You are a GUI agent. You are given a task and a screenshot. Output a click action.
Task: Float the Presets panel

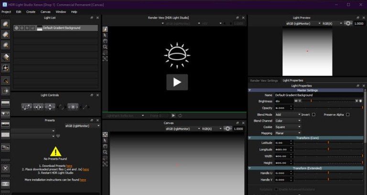[x=92, y=120]
